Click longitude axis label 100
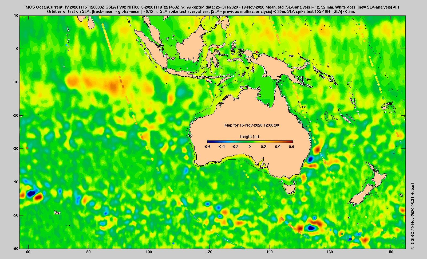This screenshot has height=259, width=427. click(x=149, y=252)
